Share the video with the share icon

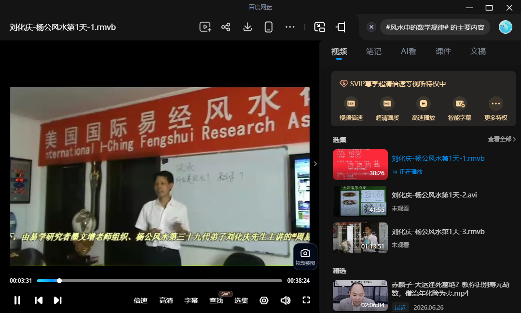(x=226, y=27)
